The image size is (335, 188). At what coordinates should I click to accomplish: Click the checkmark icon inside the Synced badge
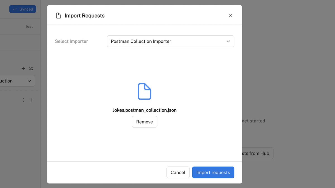point(15,9)
